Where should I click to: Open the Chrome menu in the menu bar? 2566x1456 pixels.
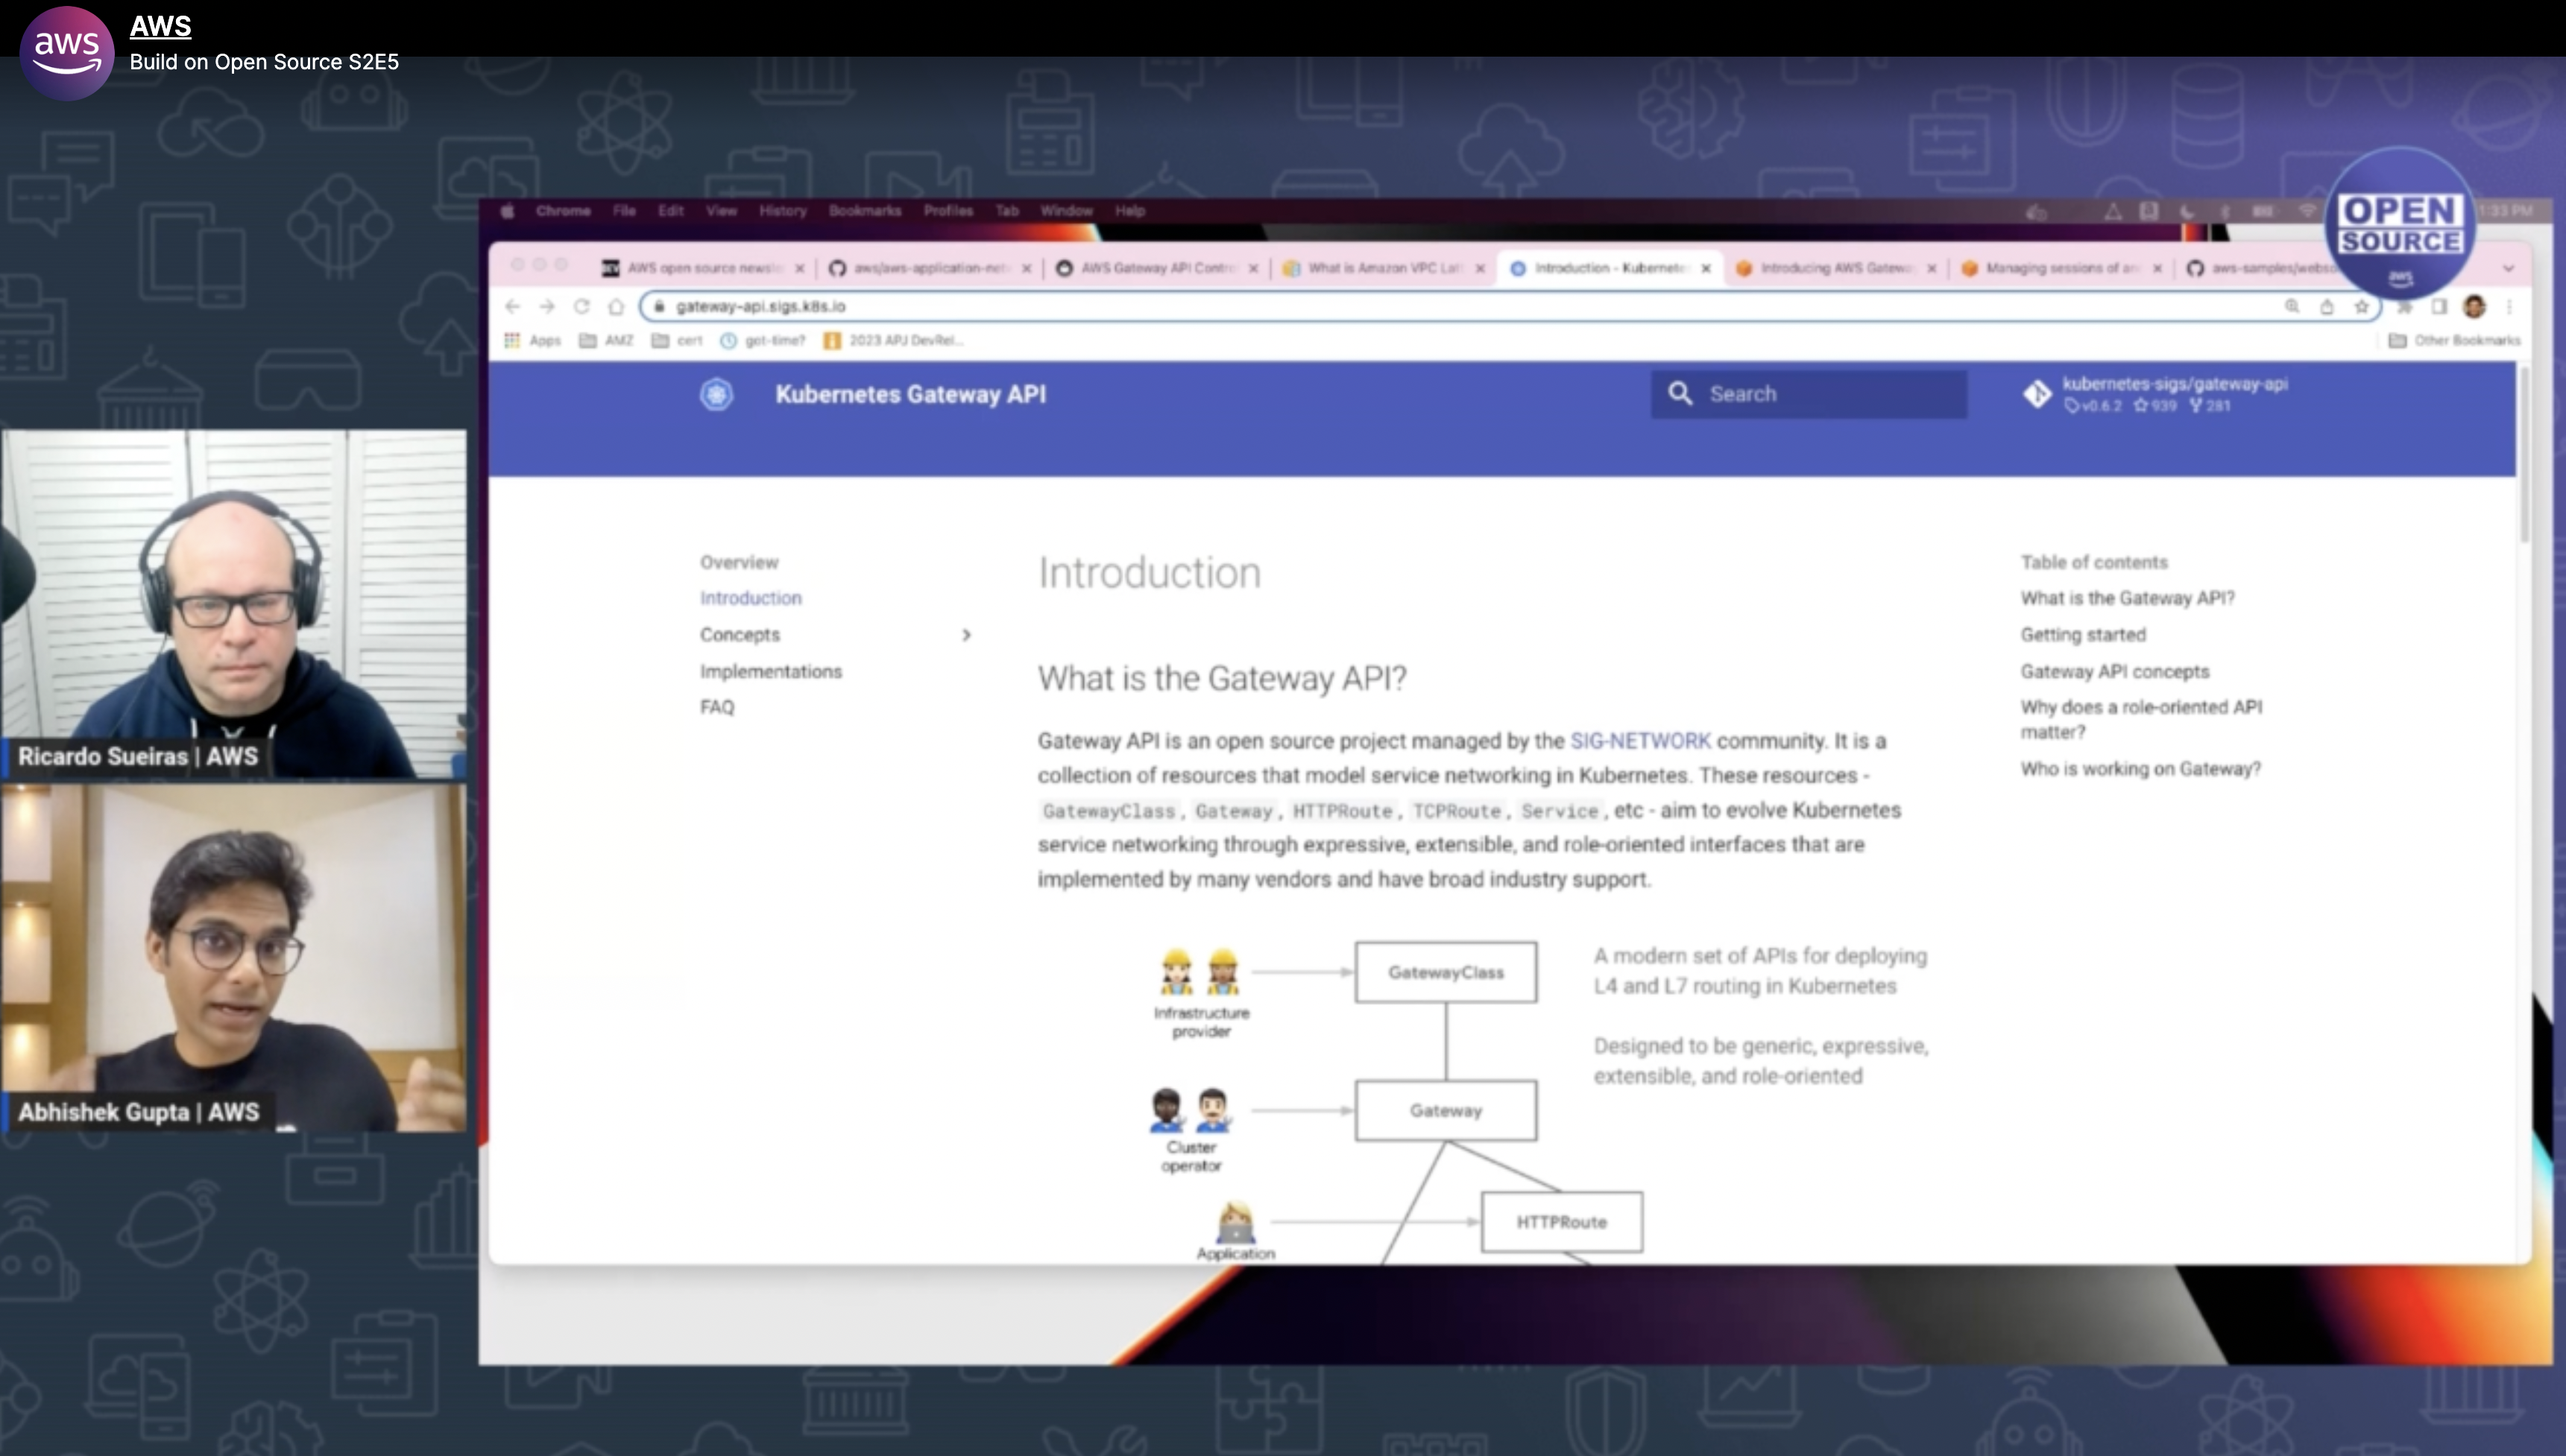click(x=563, y=211)
